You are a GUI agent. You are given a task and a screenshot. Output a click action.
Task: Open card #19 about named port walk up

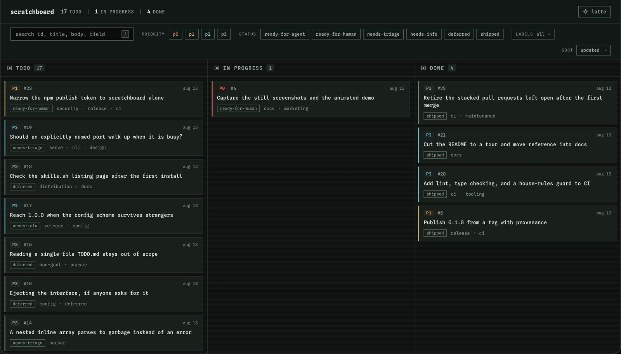pyautogui.click(x=104, y=138)
